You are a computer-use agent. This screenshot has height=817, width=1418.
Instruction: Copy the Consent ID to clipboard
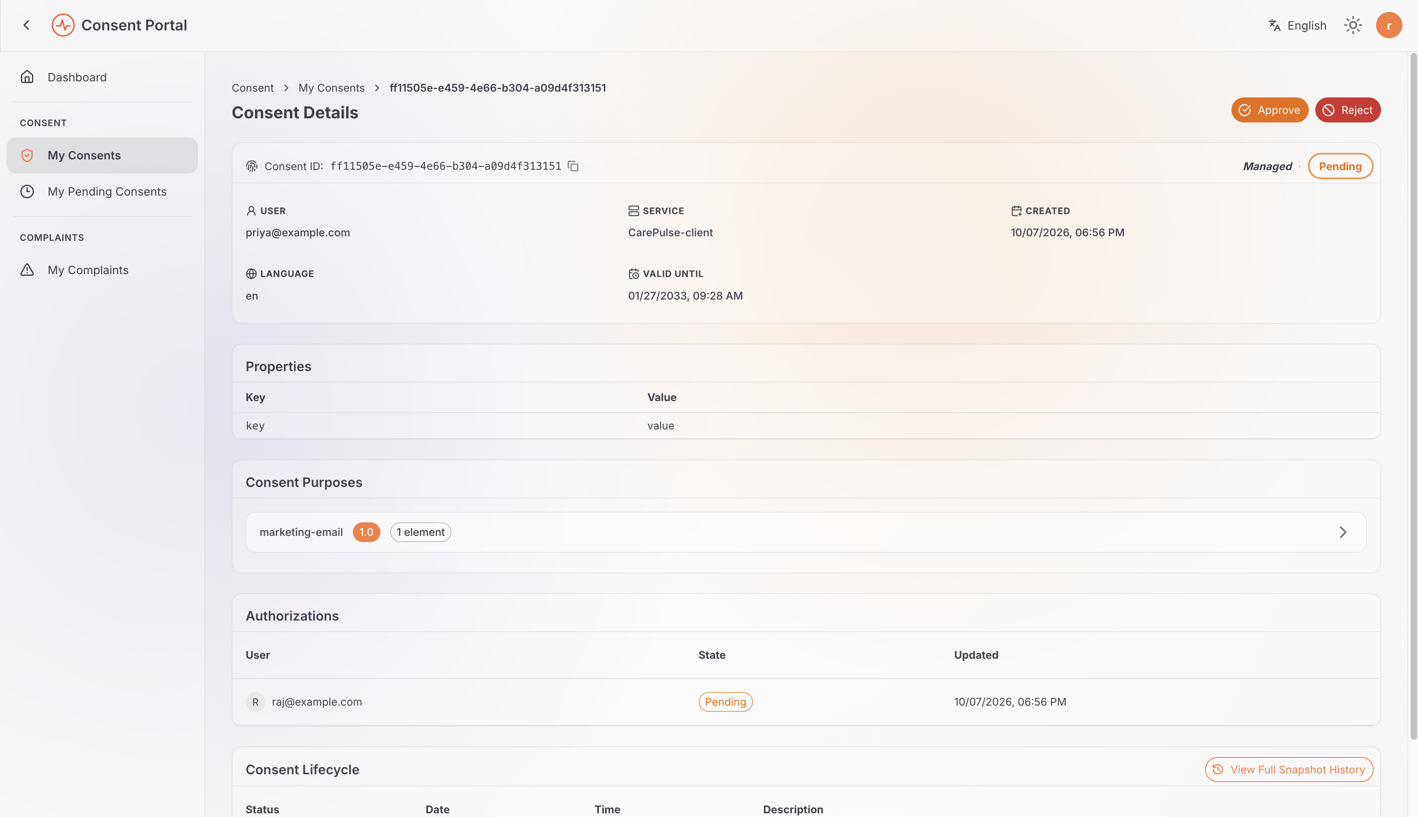tap(573, 166)
